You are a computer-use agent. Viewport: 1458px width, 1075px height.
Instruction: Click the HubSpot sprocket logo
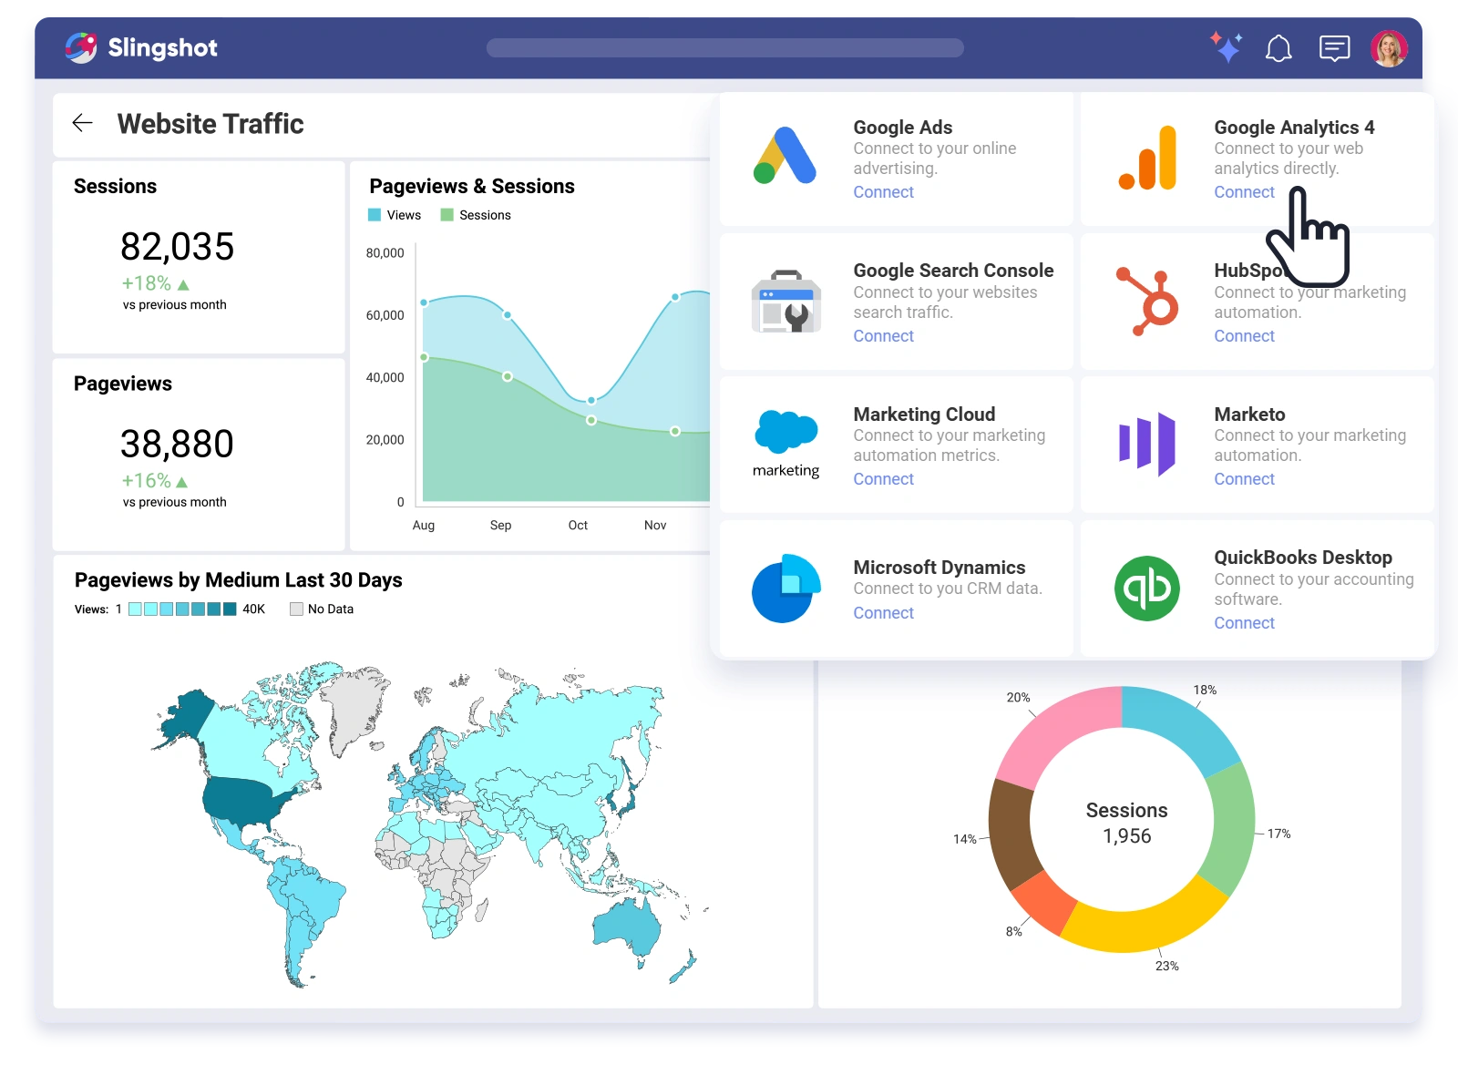(1148, 299)
